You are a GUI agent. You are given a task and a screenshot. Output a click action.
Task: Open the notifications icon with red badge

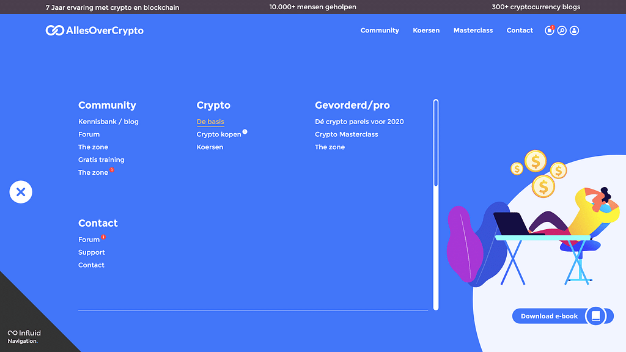(x=549, y=31)
